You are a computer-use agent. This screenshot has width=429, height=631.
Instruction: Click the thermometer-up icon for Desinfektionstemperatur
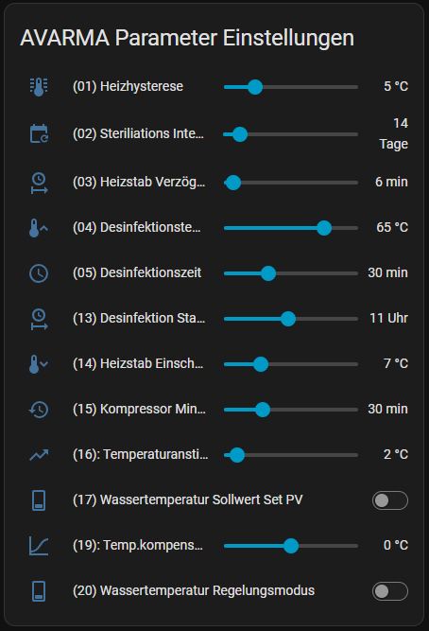tap(39, 228)
